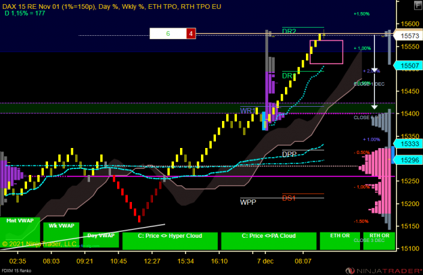The height and width of the screenshot is (275, 423).
Task: Click the +1.50% green percent label
Action: 361,14
